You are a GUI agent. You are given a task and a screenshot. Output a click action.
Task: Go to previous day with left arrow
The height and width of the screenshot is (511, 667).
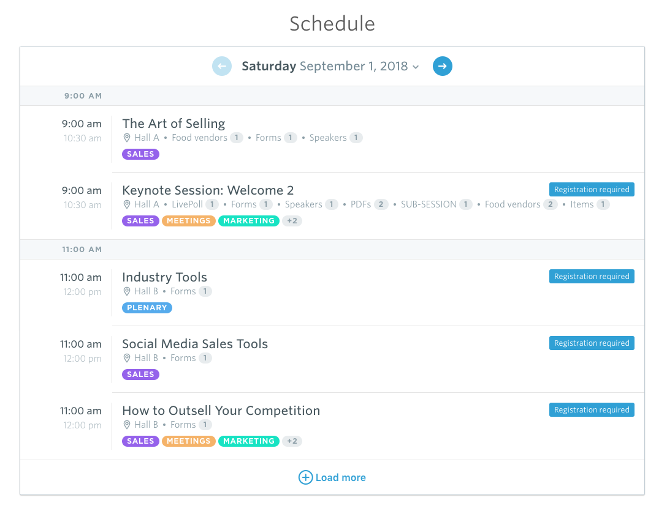tap(222, 66)
